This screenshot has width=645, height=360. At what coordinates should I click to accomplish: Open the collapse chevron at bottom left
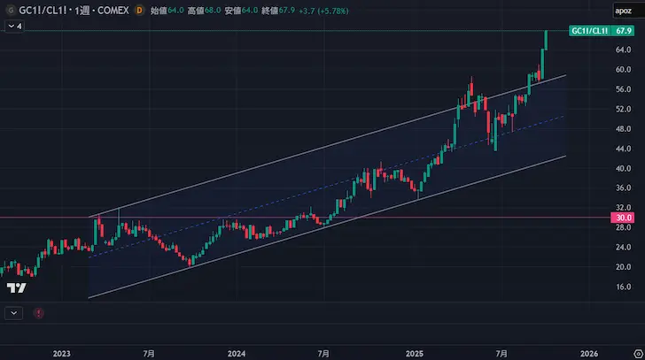[13, 312]
